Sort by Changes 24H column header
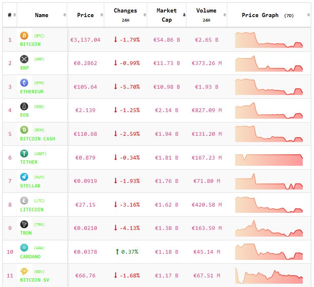The height and width of the screenshot is (287, 314). pyautogui.click(x=125, y=15)
